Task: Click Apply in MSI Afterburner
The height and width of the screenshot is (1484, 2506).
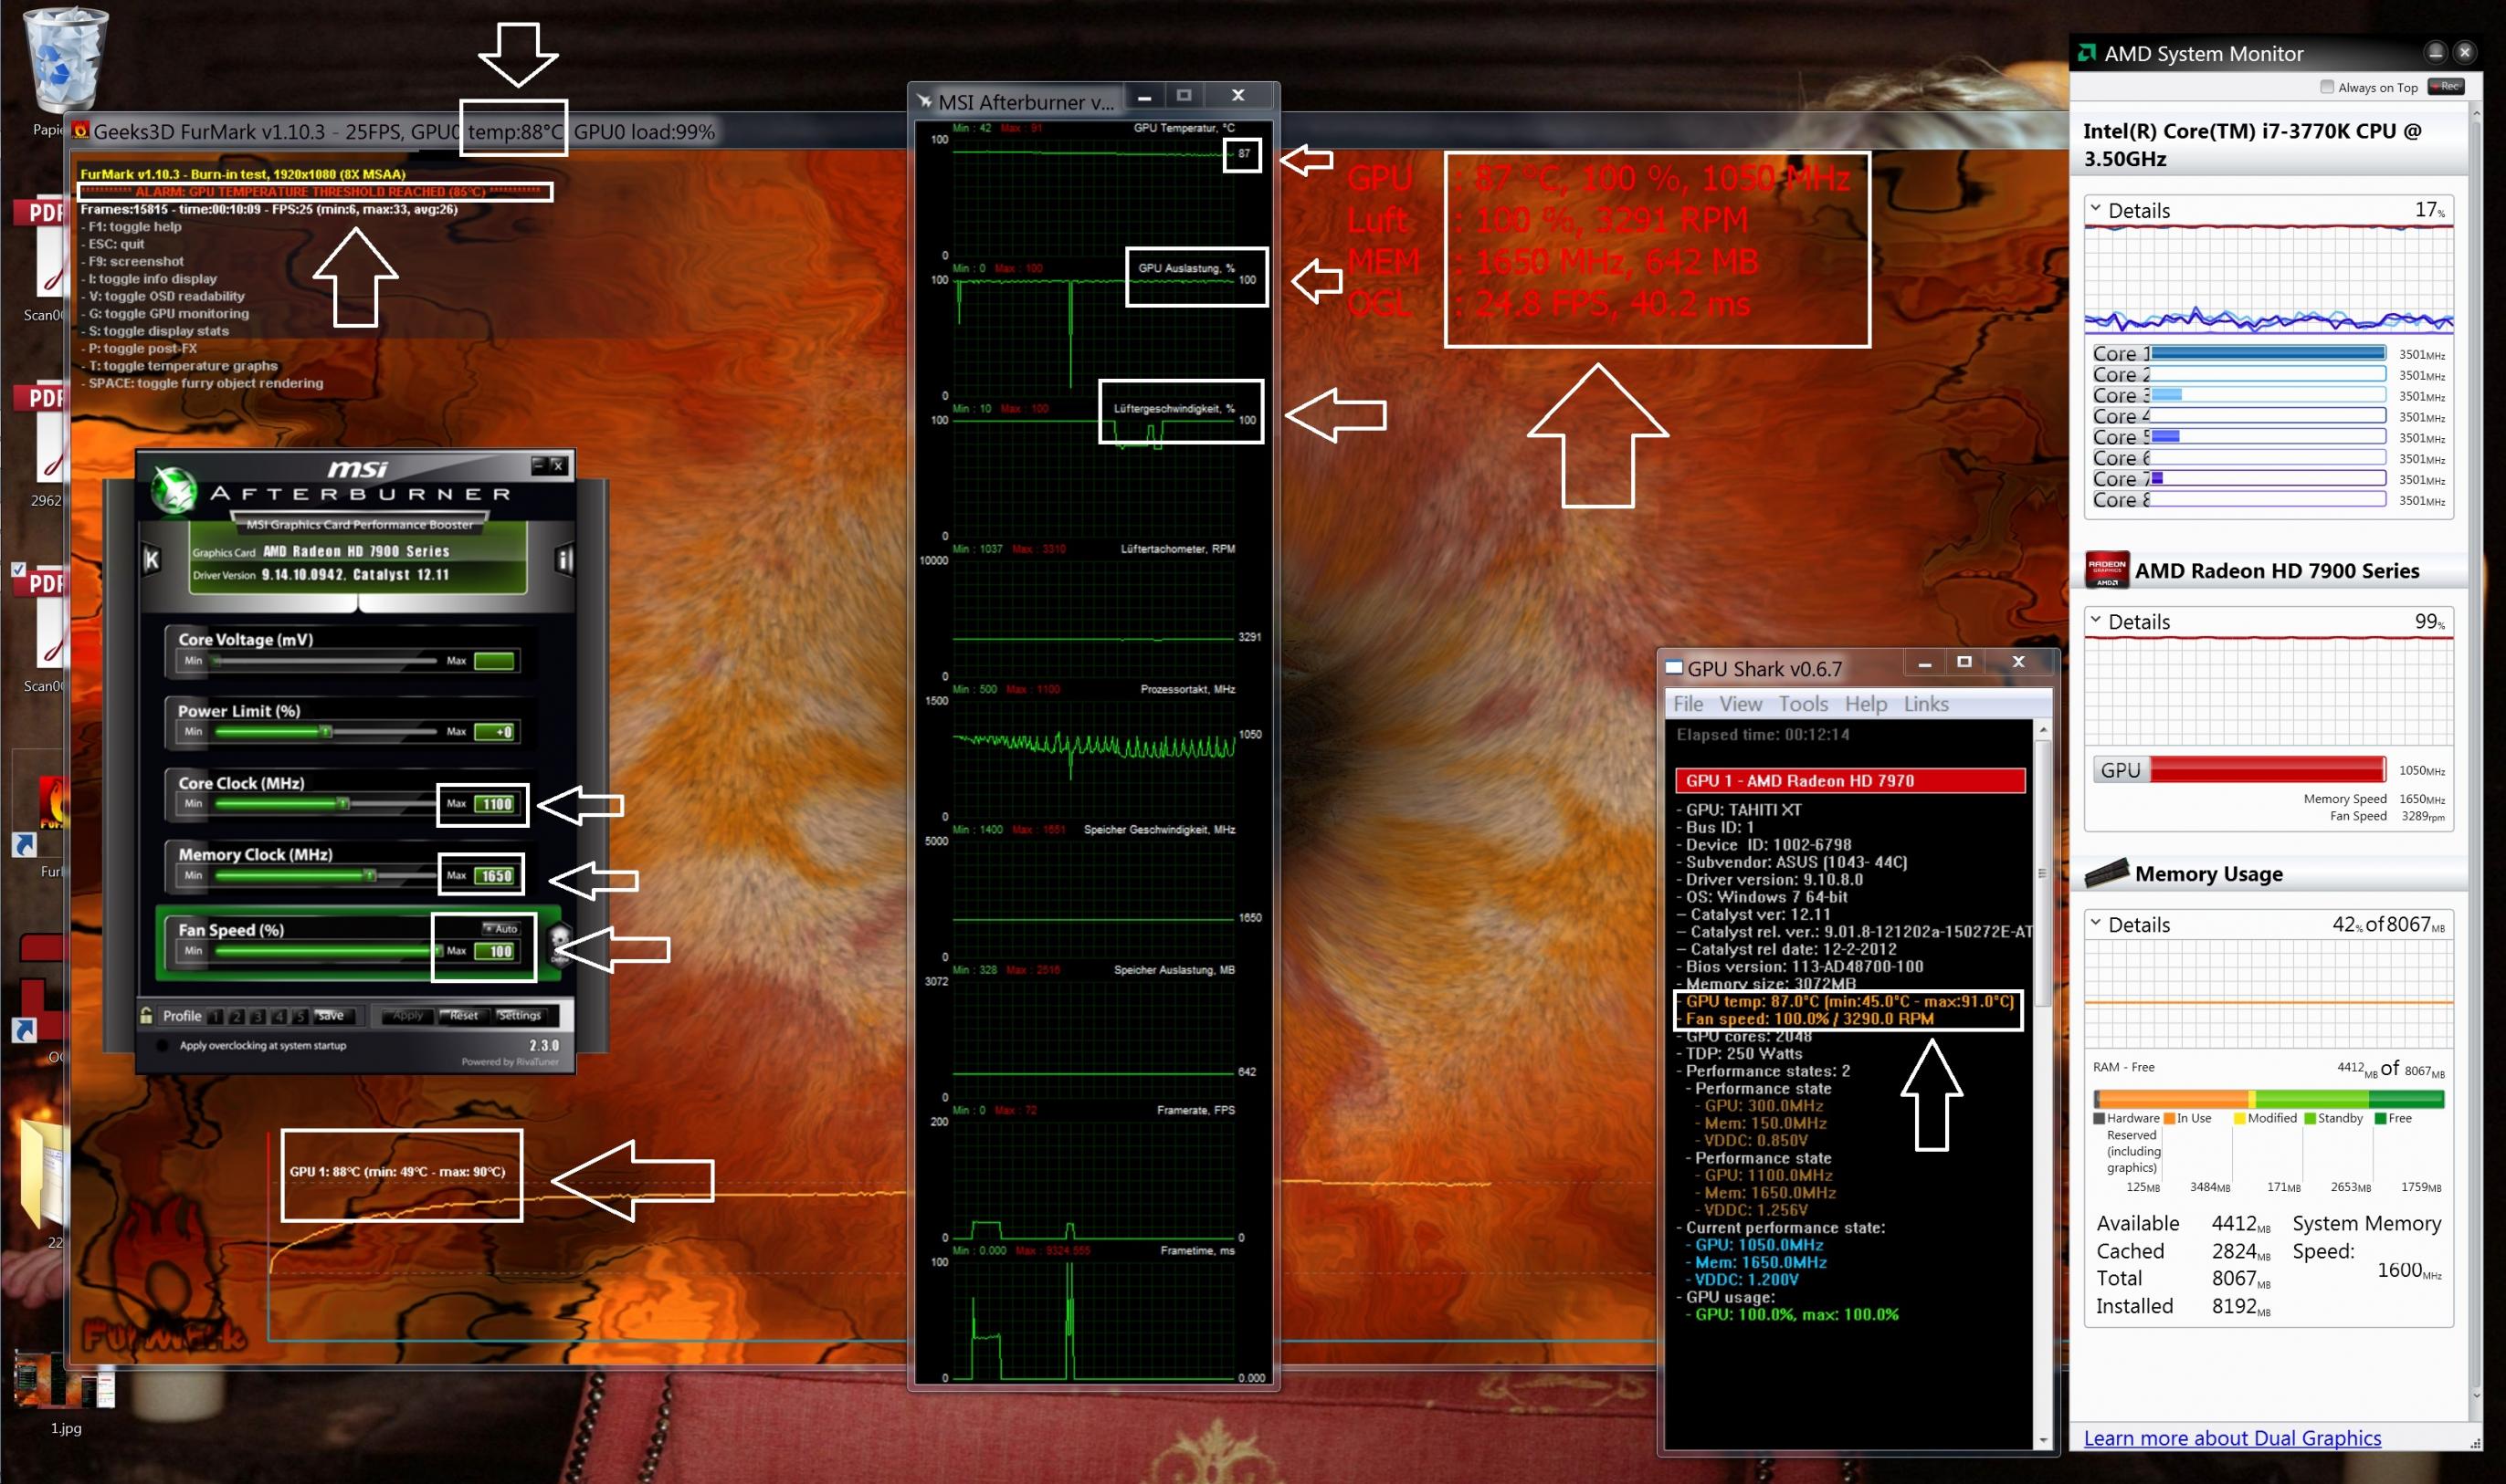Action: point(407,1016)
